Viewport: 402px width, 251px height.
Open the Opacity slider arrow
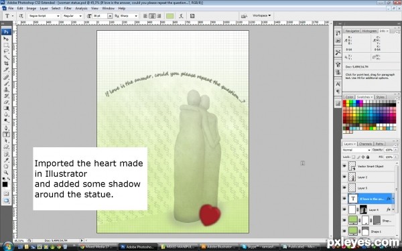(x=396, y=150)
